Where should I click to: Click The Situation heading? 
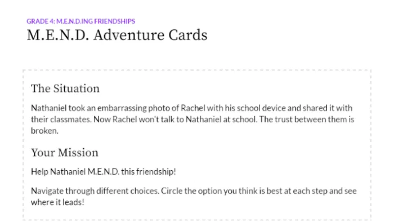(x=65, y=88)
